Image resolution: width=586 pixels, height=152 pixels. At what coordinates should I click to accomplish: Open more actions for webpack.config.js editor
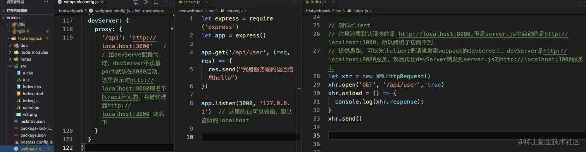[x=165, y=2]
